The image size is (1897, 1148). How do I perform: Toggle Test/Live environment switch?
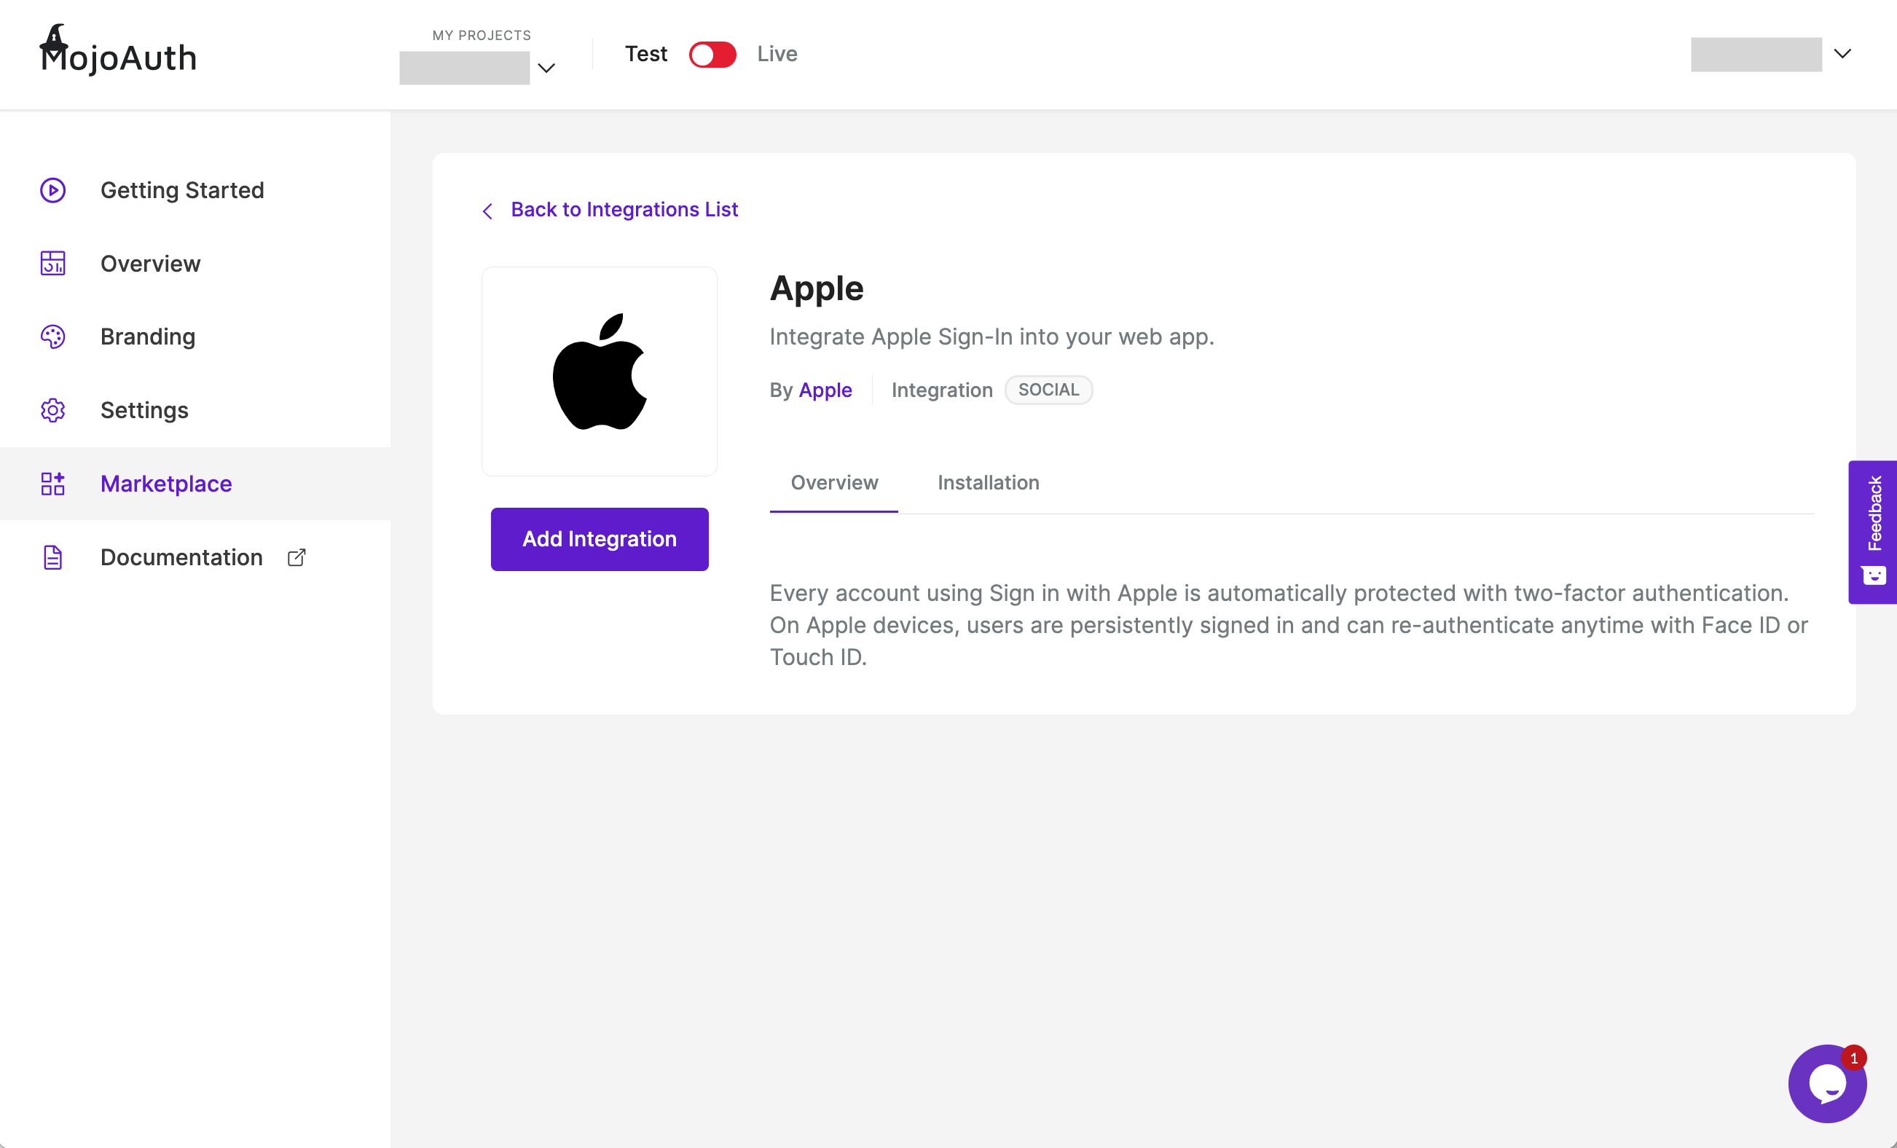[712, 55]
